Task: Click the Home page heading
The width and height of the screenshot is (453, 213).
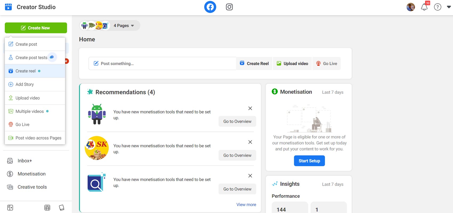Action: pos(87,39)
